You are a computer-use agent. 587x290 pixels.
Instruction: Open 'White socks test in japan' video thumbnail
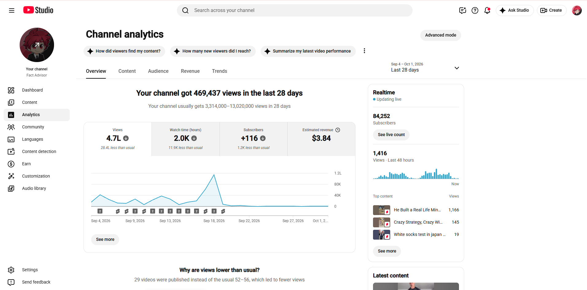point(382,235)
